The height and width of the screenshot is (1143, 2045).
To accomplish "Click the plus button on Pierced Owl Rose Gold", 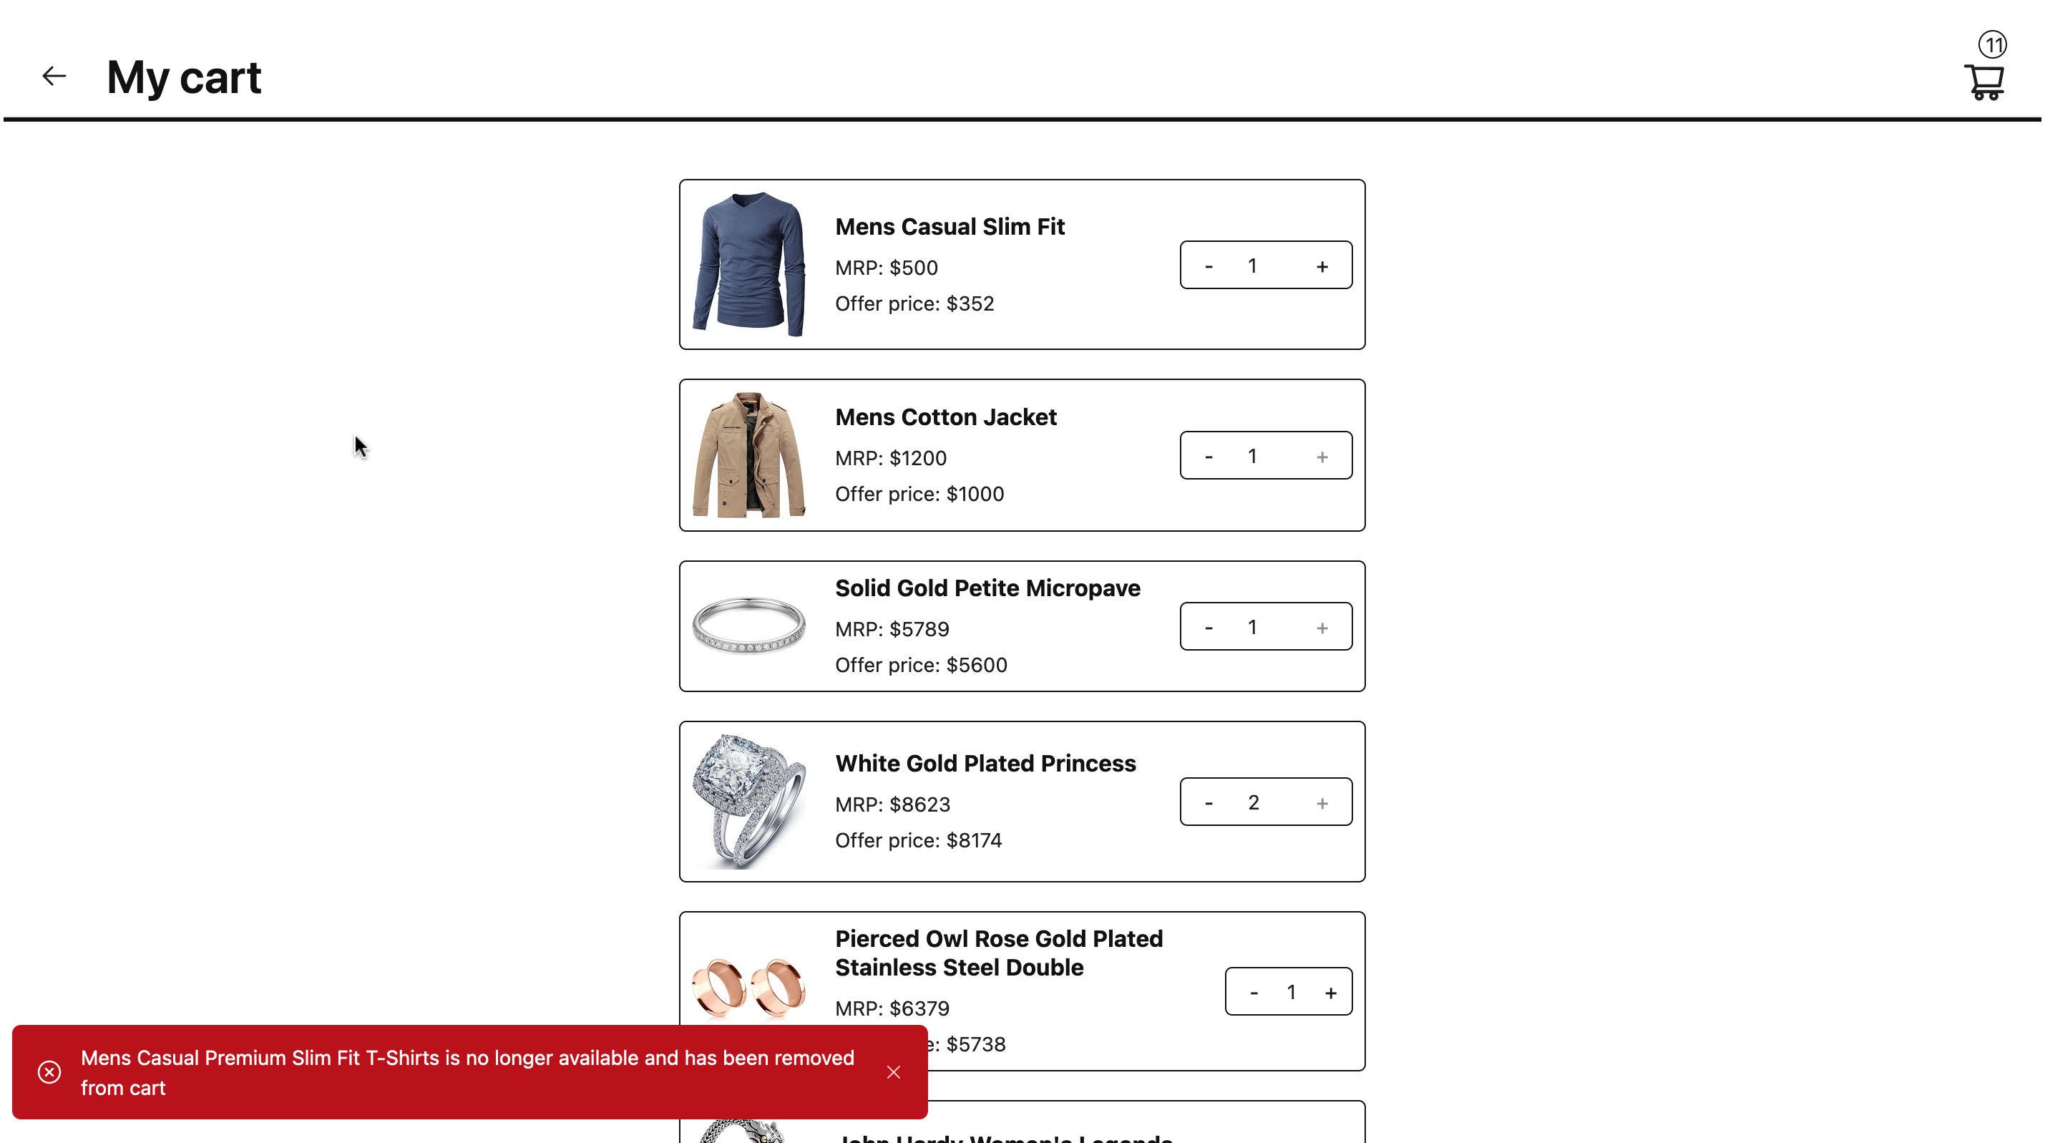I will tap(1329, 991).
